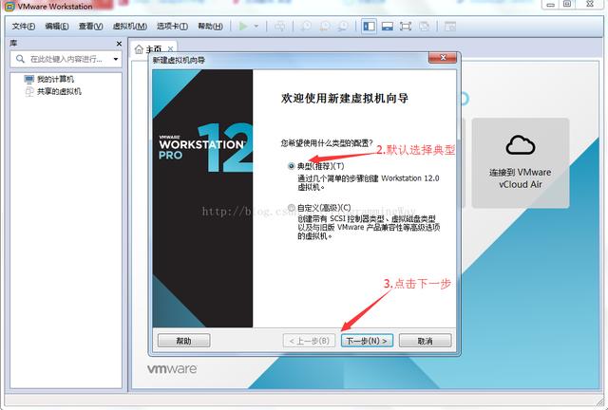Screen dimensions: 608x410
Task: Click the search magnifier icon in library
Action: pos(20,59)
